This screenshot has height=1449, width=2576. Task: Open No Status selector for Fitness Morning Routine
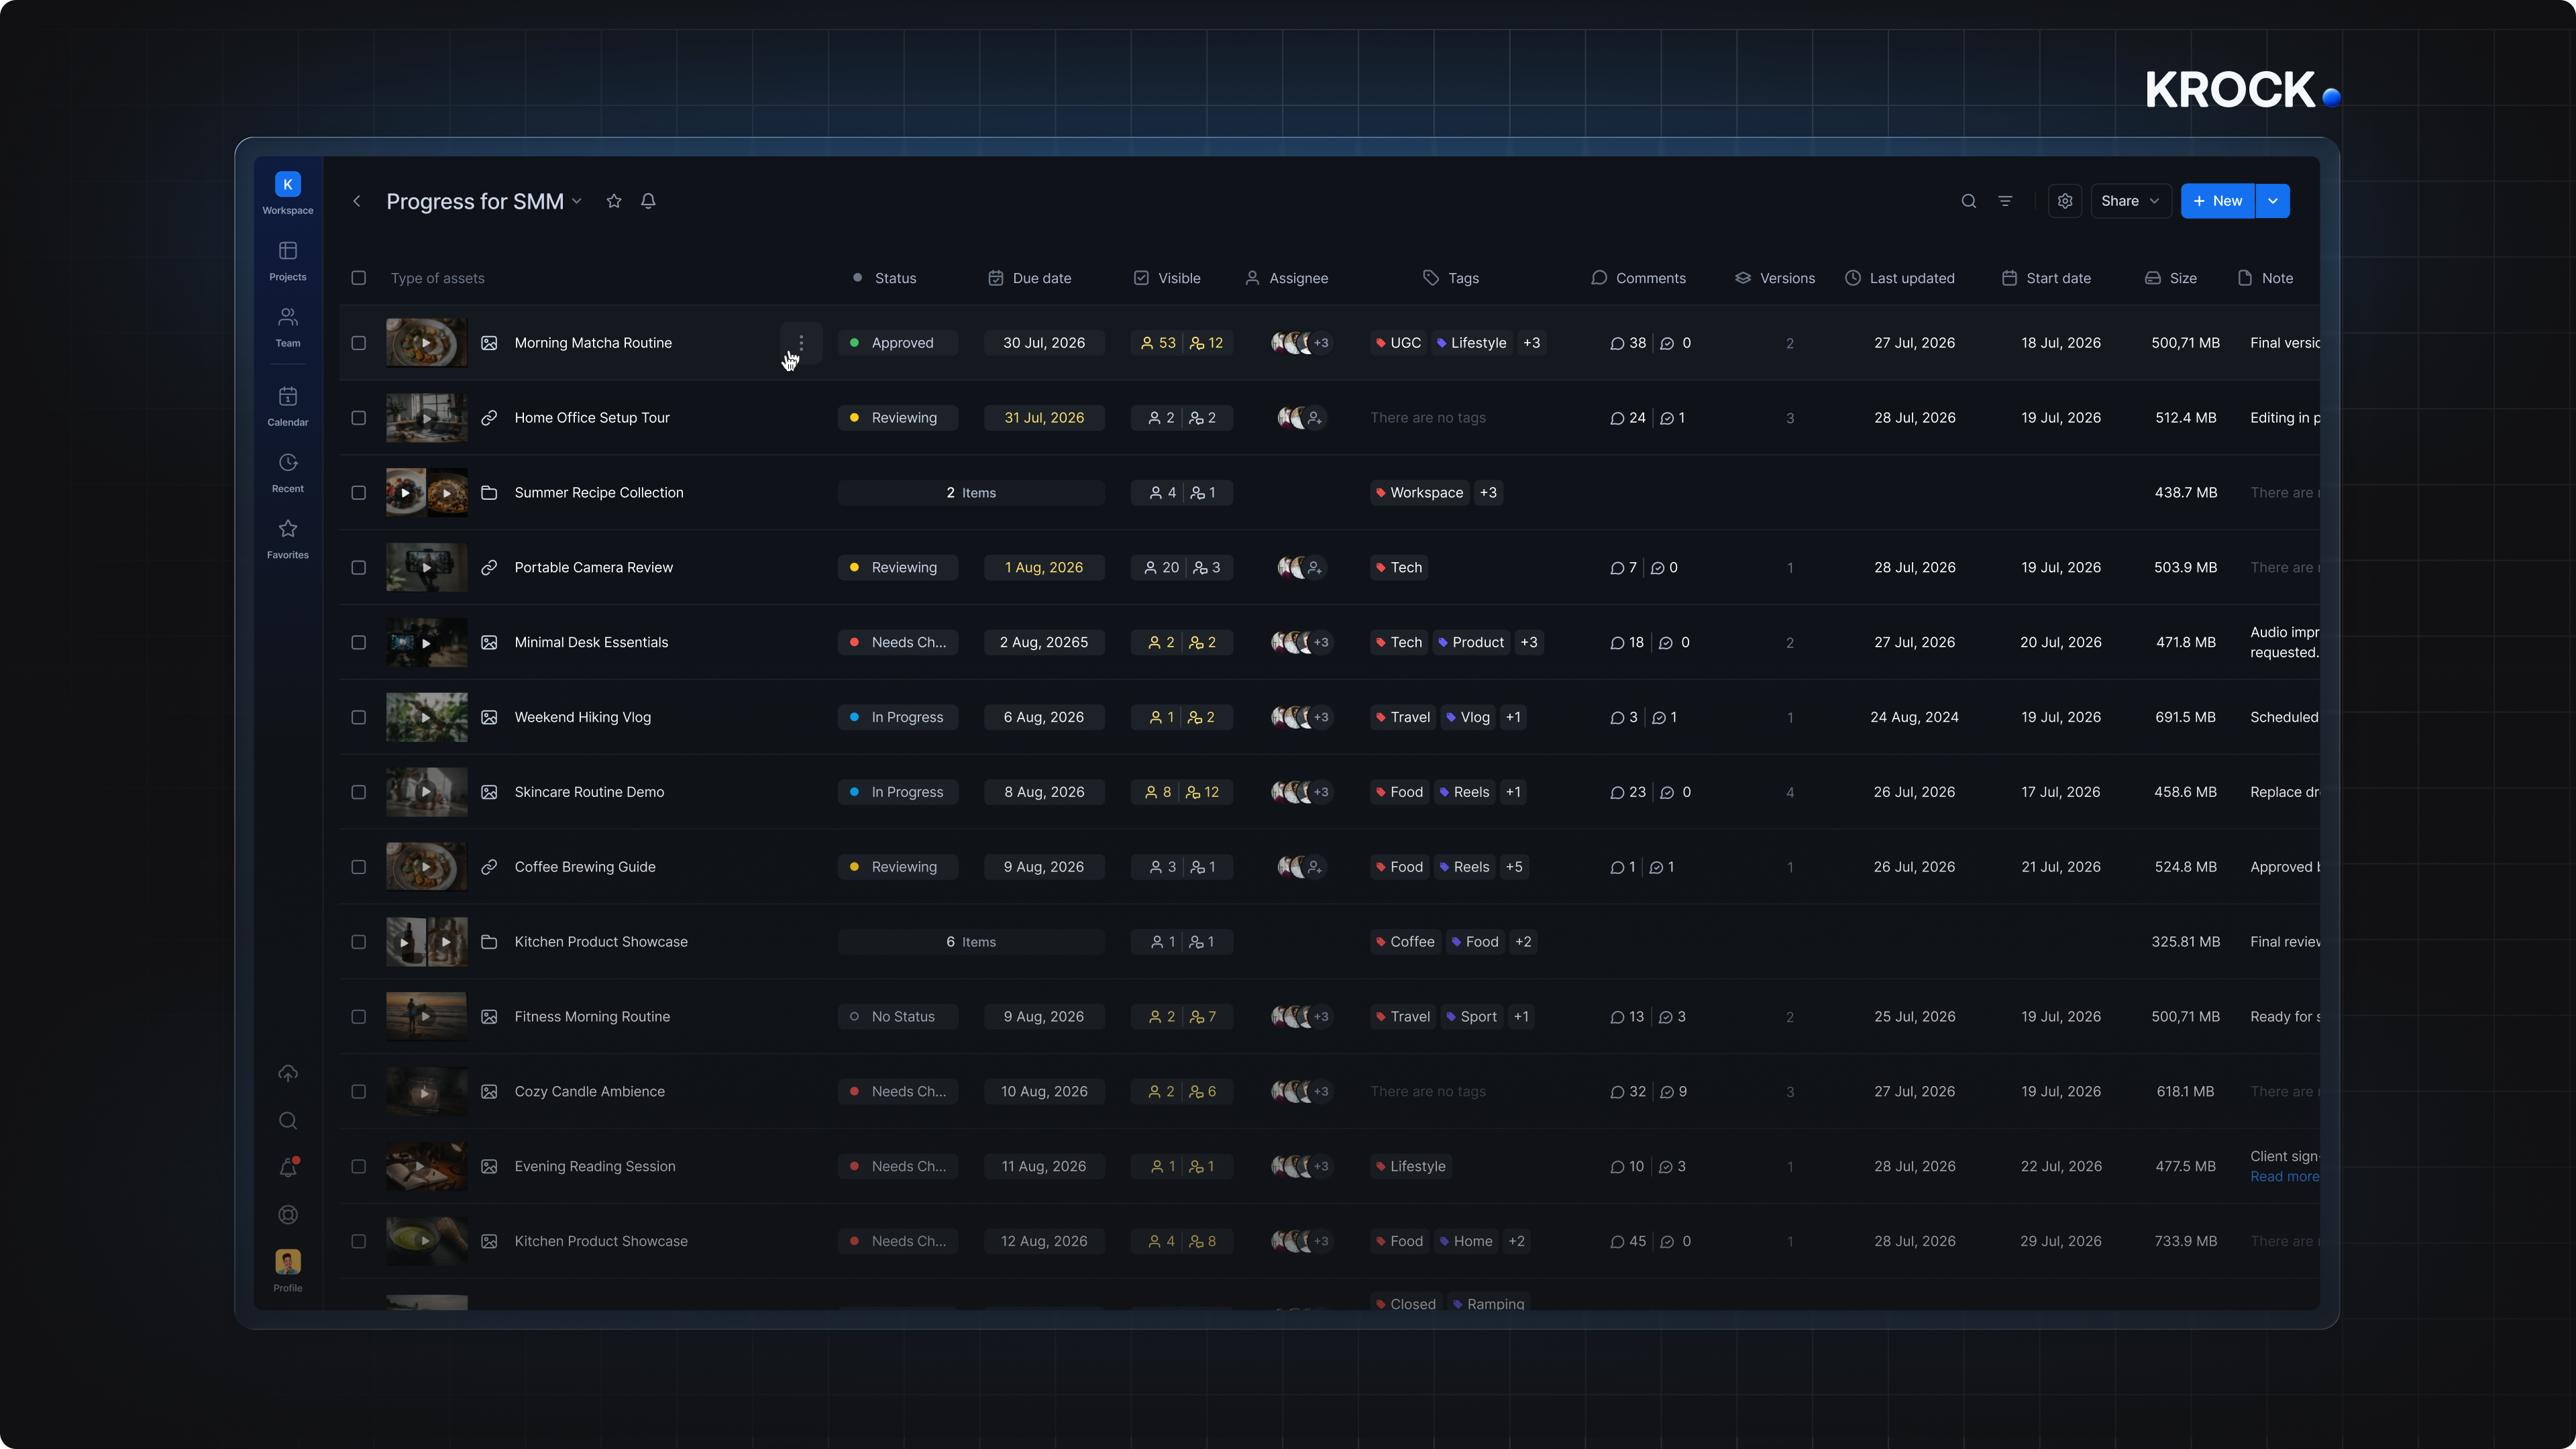897,1017
